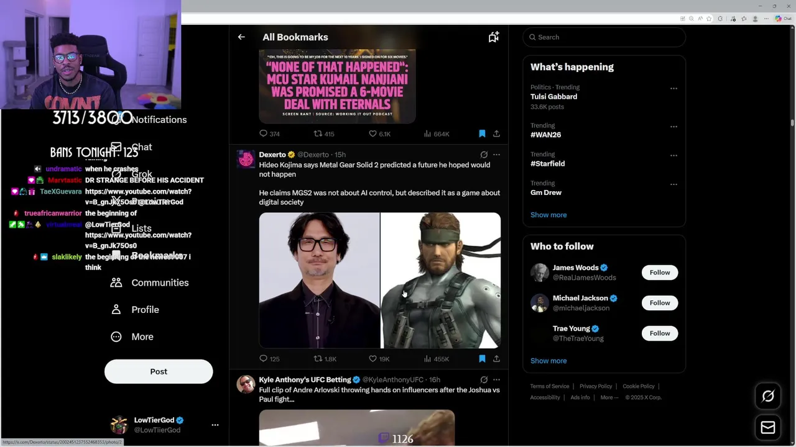Image resolution: width=796 pixels, height=447 pixels.
Task: Open Dexerto display name link
Action: point(272,155)
